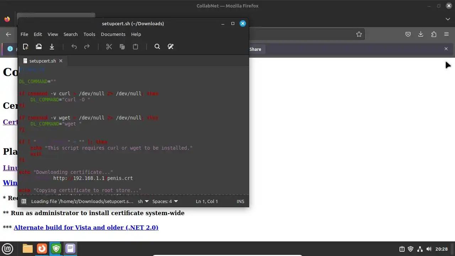Open 'Alternate build for Vista and older' link
Image resolution: width=455 pixels, height=256 pixels.
tap(86, 228)
